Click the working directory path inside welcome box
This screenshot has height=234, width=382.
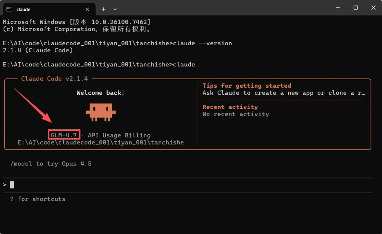click(x=100, y=142)
